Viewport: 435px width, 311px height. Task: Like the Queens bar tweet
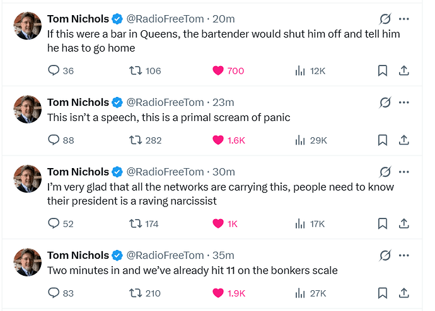point(218,71)
